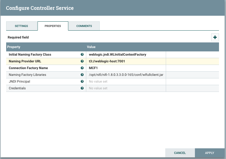Click help icon for Naming Factory Libraries

[x=82, y=75]
